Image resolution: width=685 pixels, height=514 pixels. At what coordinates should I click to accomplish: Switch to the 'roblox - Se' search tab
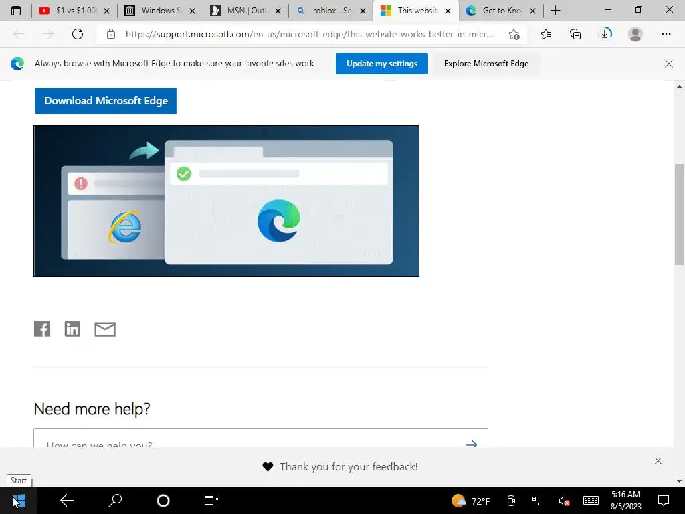(x=324, y=11)
